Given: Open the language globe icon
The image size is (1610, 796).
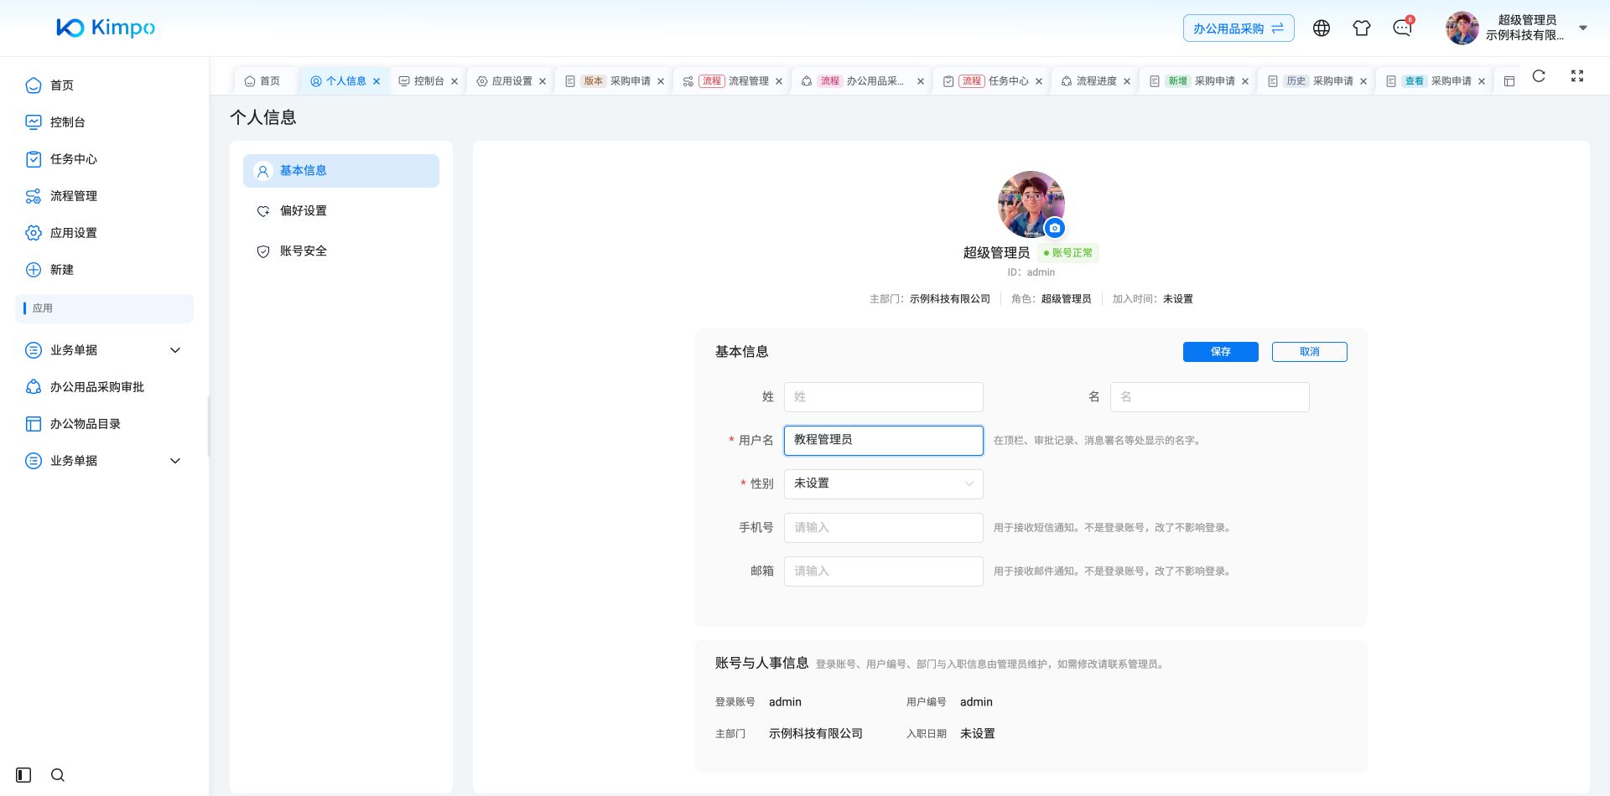Looking at the screenshot, I should pos(1322,28).
